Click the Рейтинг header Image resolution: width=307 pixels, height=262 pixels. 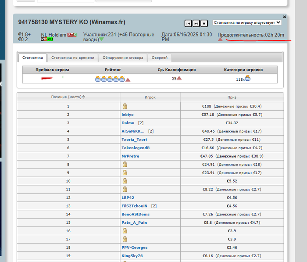[113, 70]
